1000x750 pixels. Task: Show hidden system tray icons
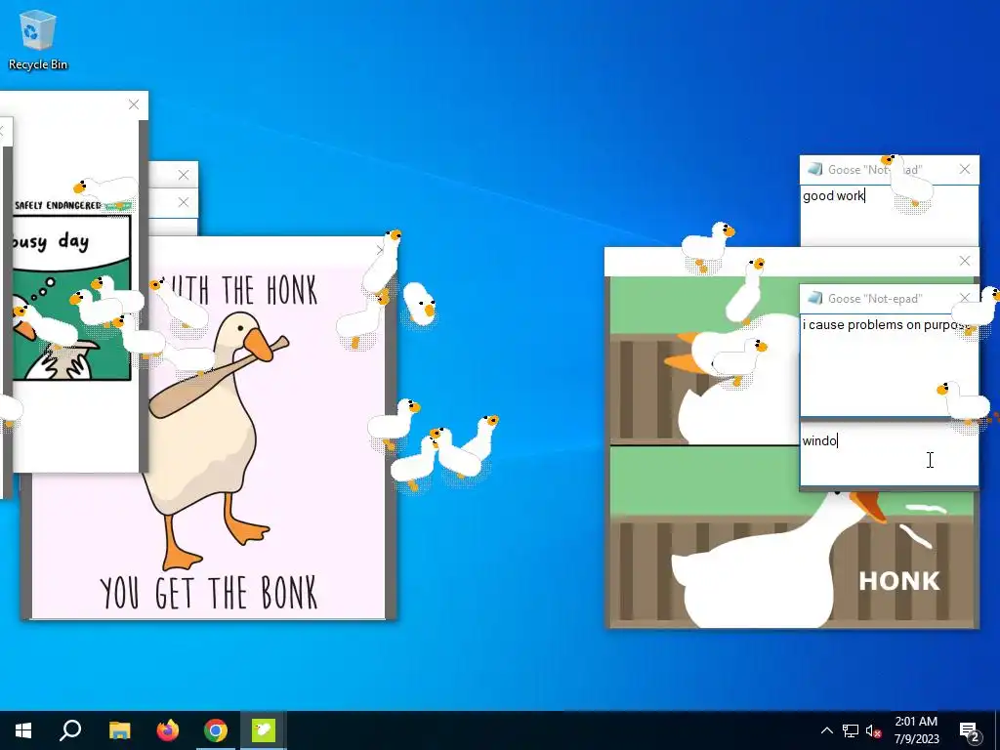(x=826, y=730)
